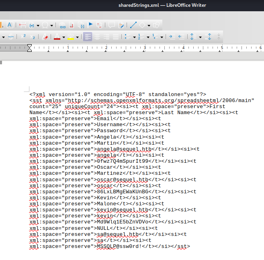Click the sharedStrings.xml window title

[139, 5]
